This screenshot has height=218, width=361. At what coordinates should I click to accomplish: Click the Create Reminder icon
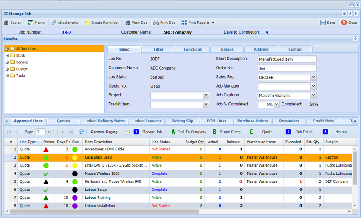point(87,23)
